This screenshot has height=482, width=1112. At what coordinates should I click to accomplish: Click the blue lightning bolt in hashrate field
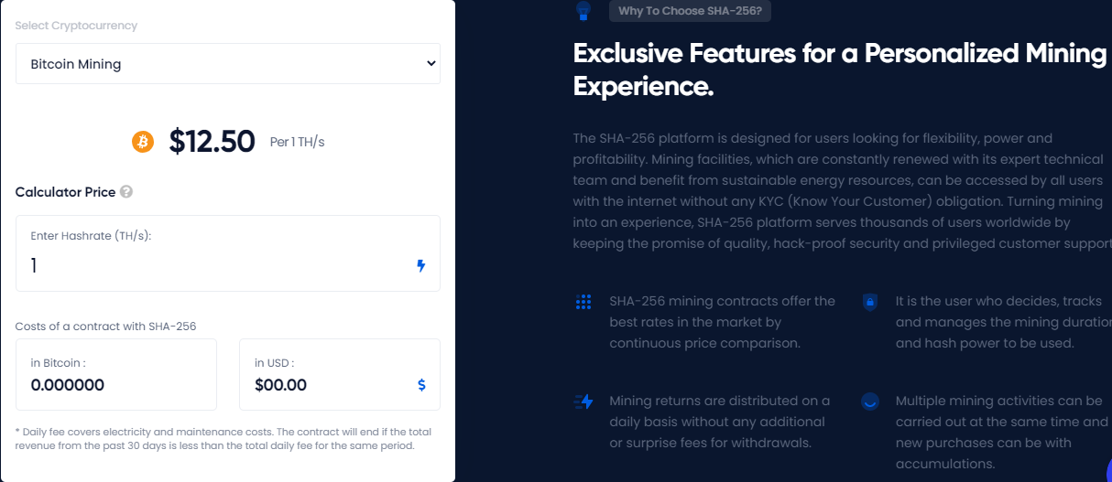(421, 266)
